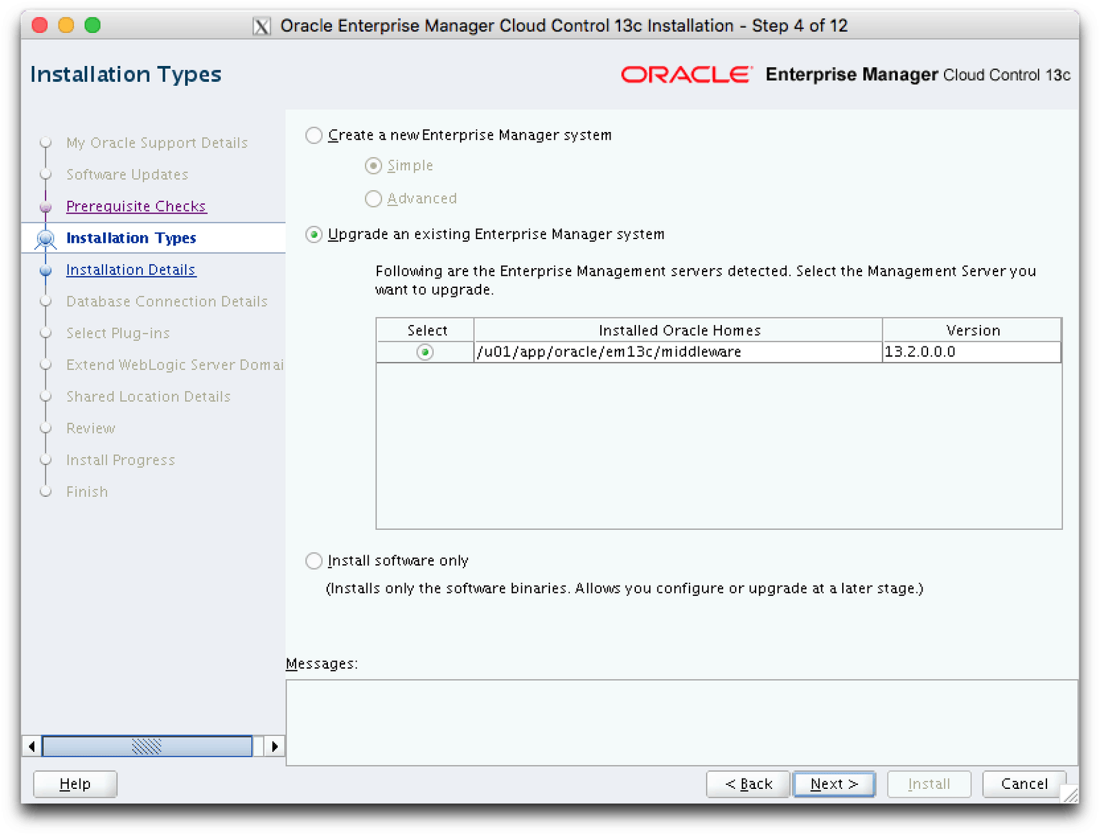Click the Installed Oracle Homes column header
The image size is (1100, 835).
(x=679, y=331)
